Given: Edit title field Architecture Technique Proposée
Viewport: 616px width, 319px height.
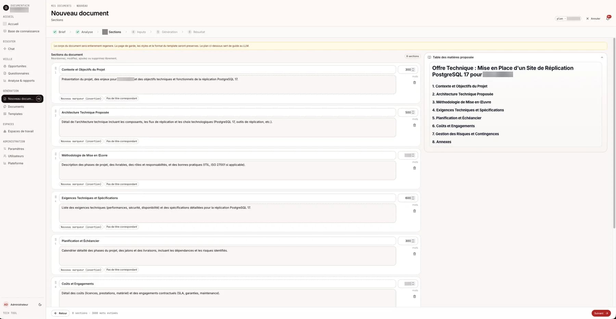Looking at the screenshot, I should [227, 112].
